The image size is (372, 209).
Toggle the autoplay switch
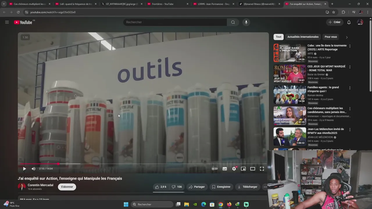point(214,169)
